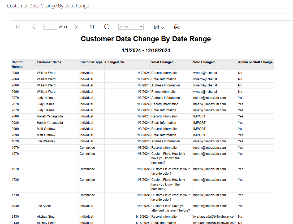Focus the current page number field
The width and height of the screenshot is (293, 224).
tap(50, 27)
